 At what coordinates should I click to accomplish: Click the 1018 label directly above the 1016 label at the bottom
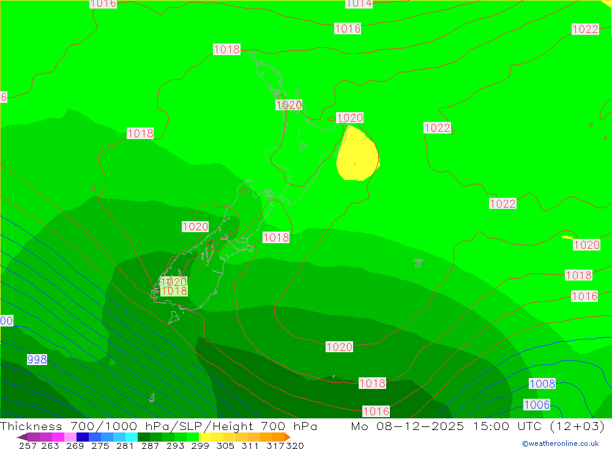click(372, 383)
